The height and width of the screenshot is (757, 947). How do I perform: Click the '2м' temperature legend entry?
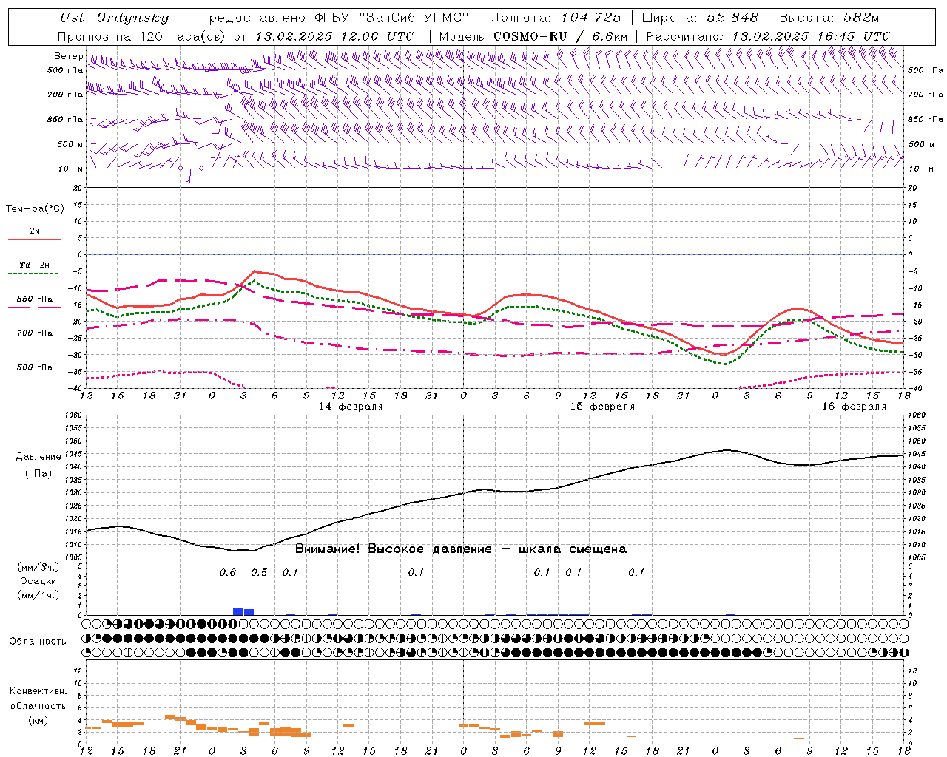(x=35, y=231)
